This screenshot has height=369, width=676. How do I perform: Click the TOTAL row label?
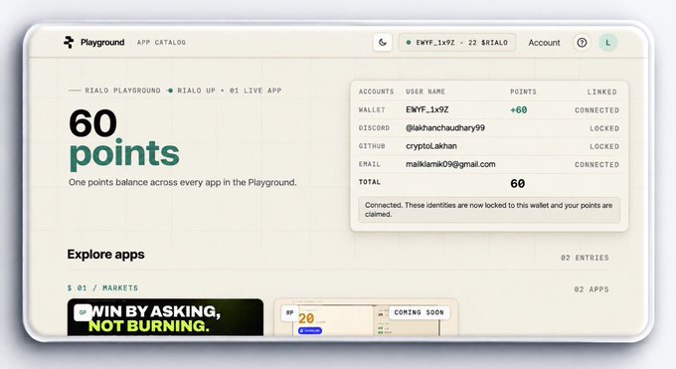coord(370,182)
